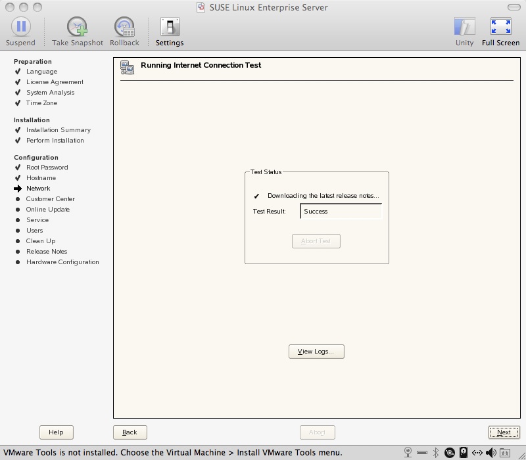Click the disabled Abort button at bottom
The image size is (526, 460).
coord(318,432)
